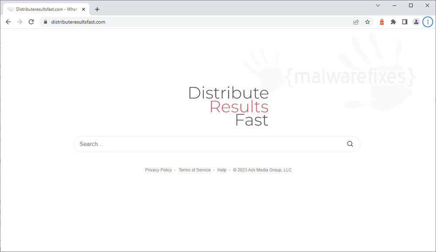Open a new tab with the plus button

(x=97, y=10)
